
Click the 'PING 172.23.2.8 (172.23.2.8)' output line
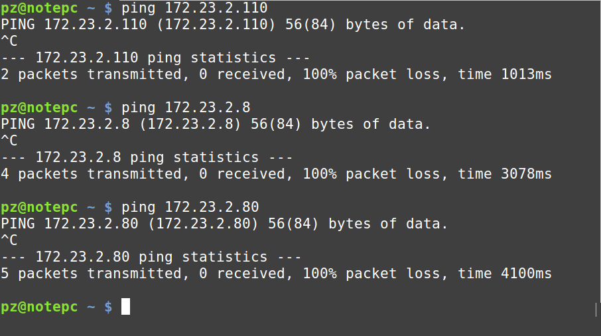[x=216, y=124]
